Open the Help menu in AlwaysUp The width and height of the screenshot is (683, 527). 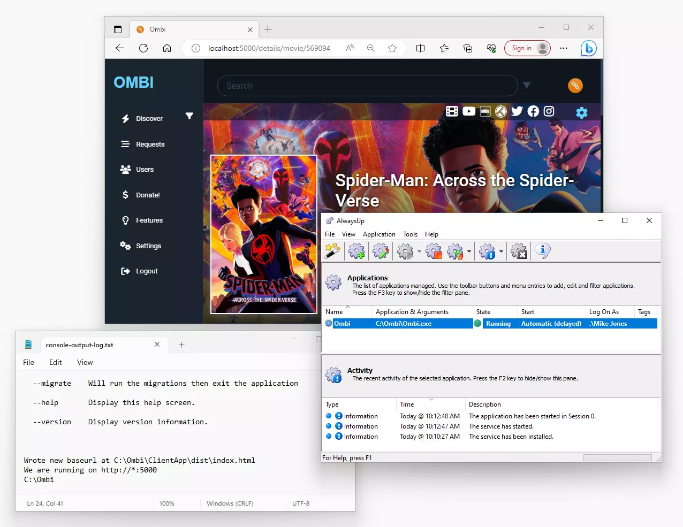(x=431, y=234)
